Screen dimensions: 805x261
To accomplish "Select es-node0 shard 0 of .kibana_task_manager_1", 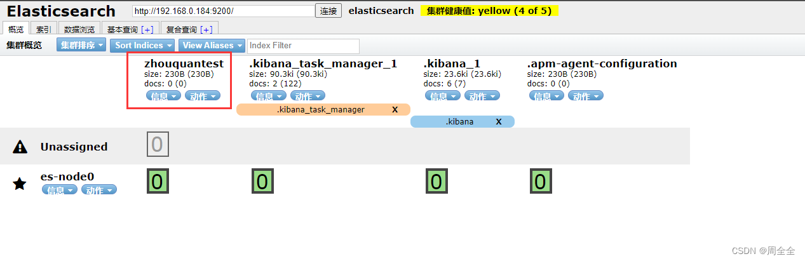I will (x=262, y=182).
